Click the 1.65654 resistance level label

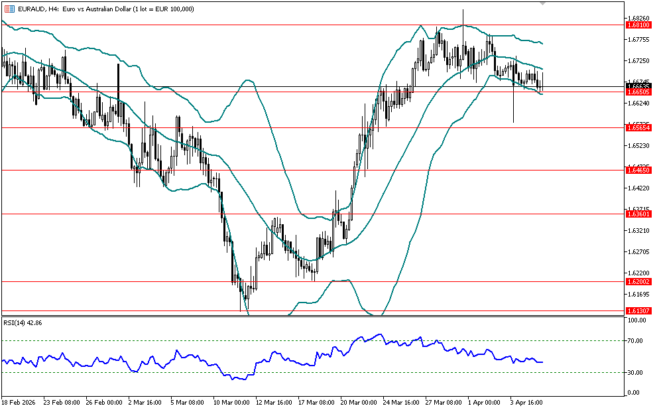click(638, 127)
